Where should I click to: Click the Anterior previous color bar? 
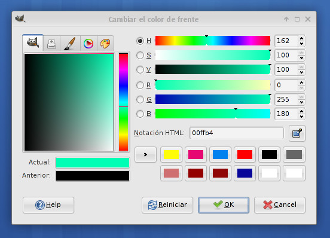pyautogui.click(x=93, y=176)
